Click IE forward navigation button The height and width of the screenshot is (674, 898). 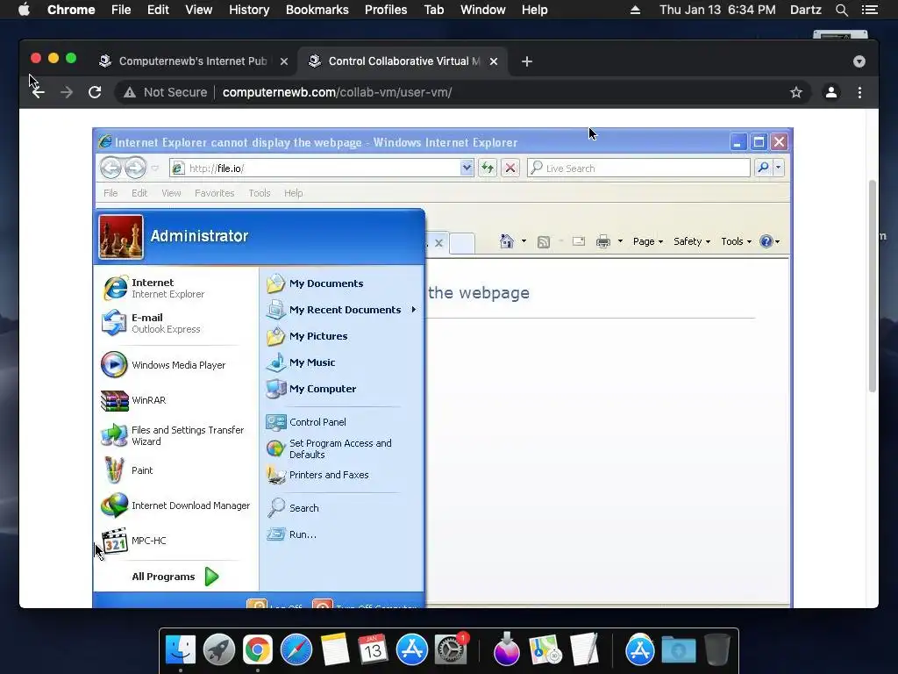click(x=135, y=168)
